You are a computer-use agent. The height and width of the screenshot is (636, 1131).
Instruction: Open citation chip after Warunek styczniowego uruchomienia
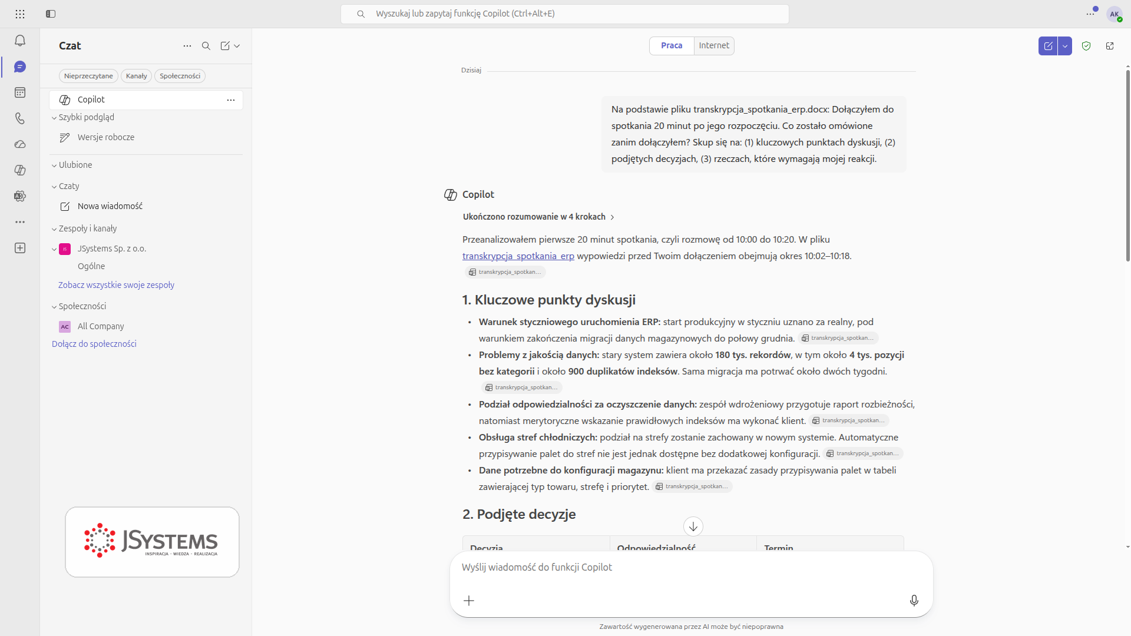point(838,338)
